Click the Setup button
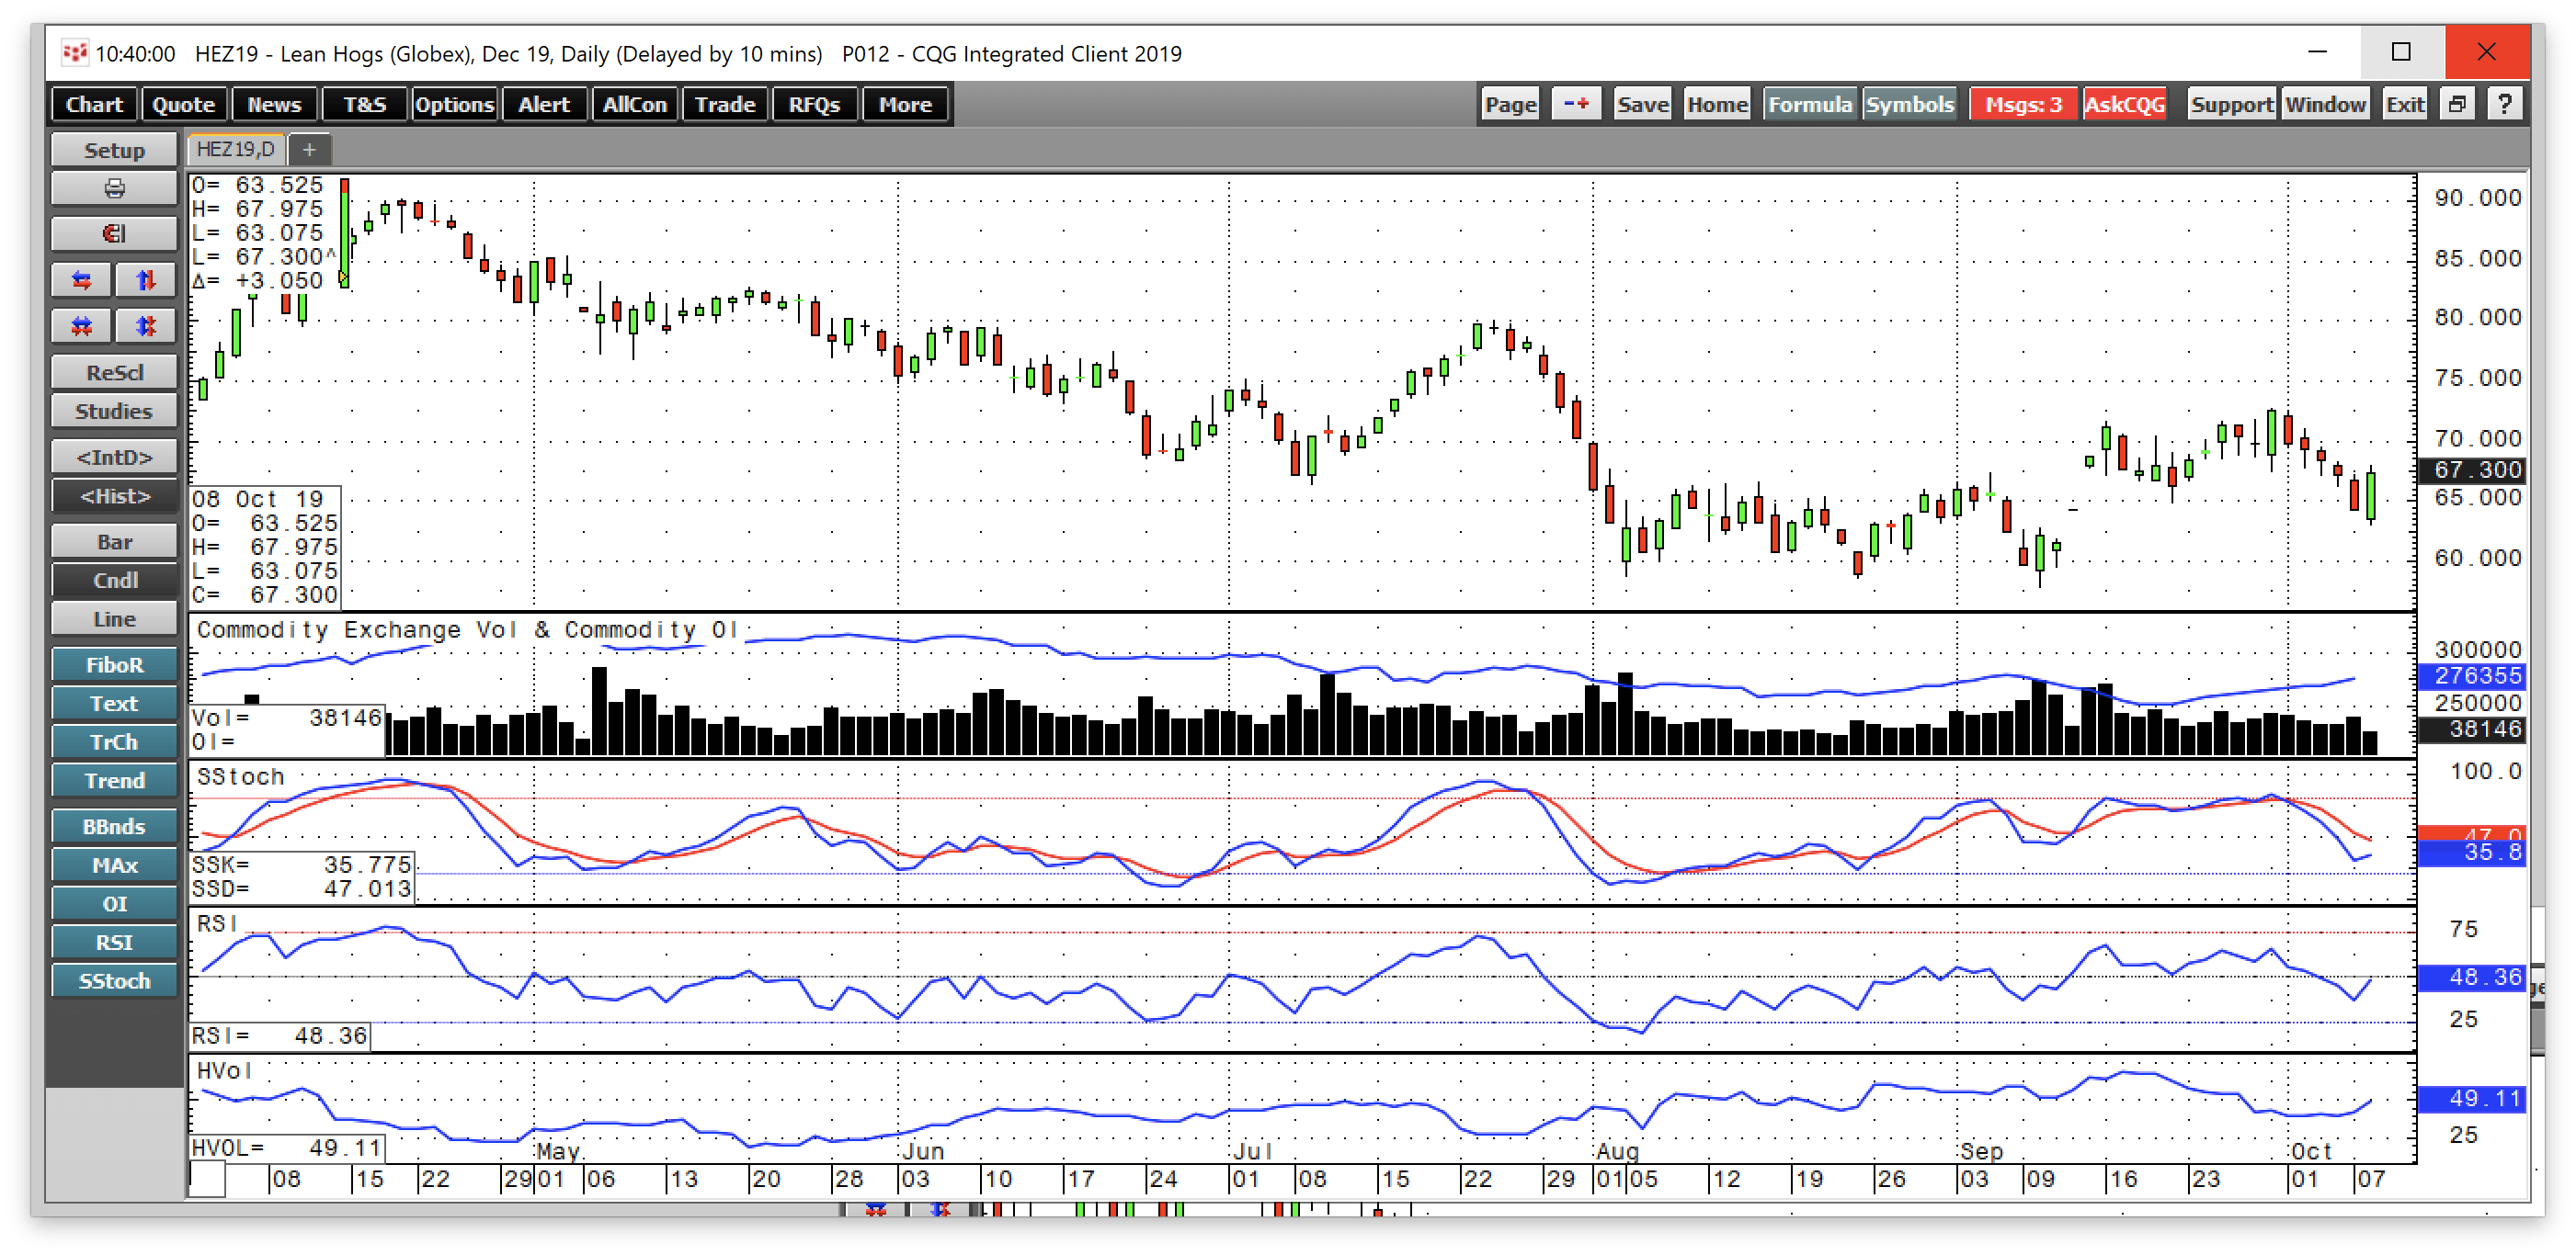Screen dimensions: 2576x1255 pos(114,150)
